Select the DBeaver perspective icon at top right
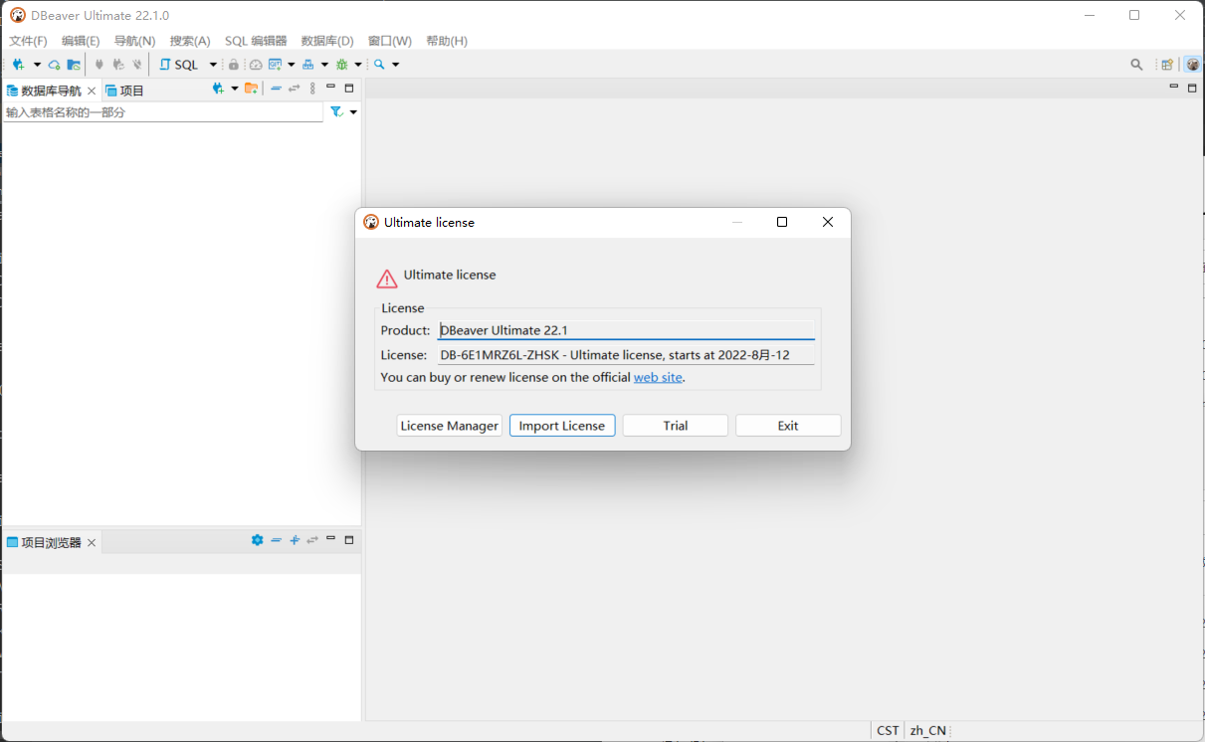Screen dimensions: 1205x742 1192,65
